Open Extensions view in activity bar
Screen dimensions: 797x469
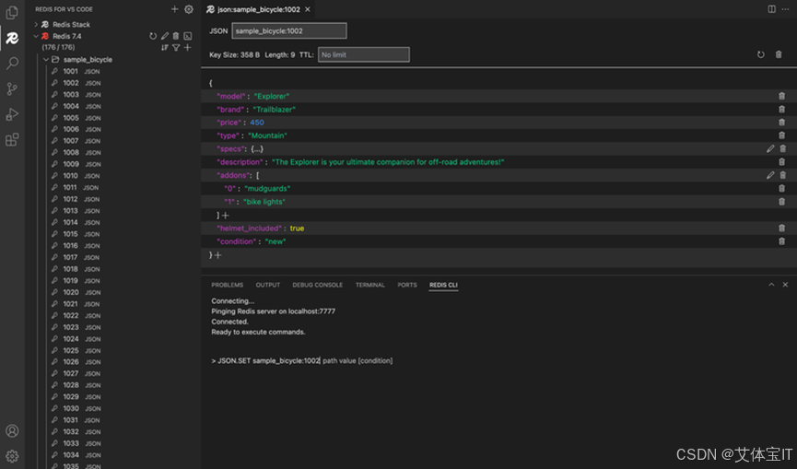pos(12,139)
